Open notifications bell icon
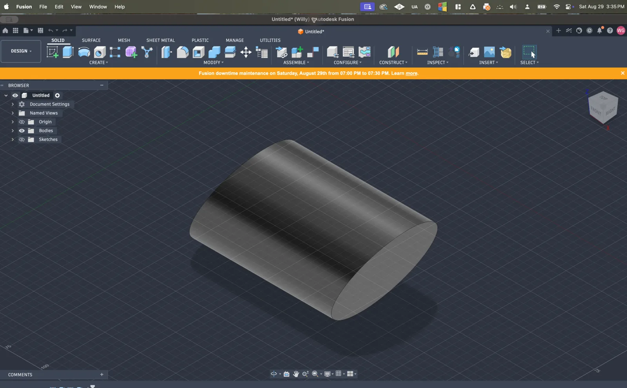Viewport: 627px width, 388px height. pyautogui.click(x=600, y=31)
